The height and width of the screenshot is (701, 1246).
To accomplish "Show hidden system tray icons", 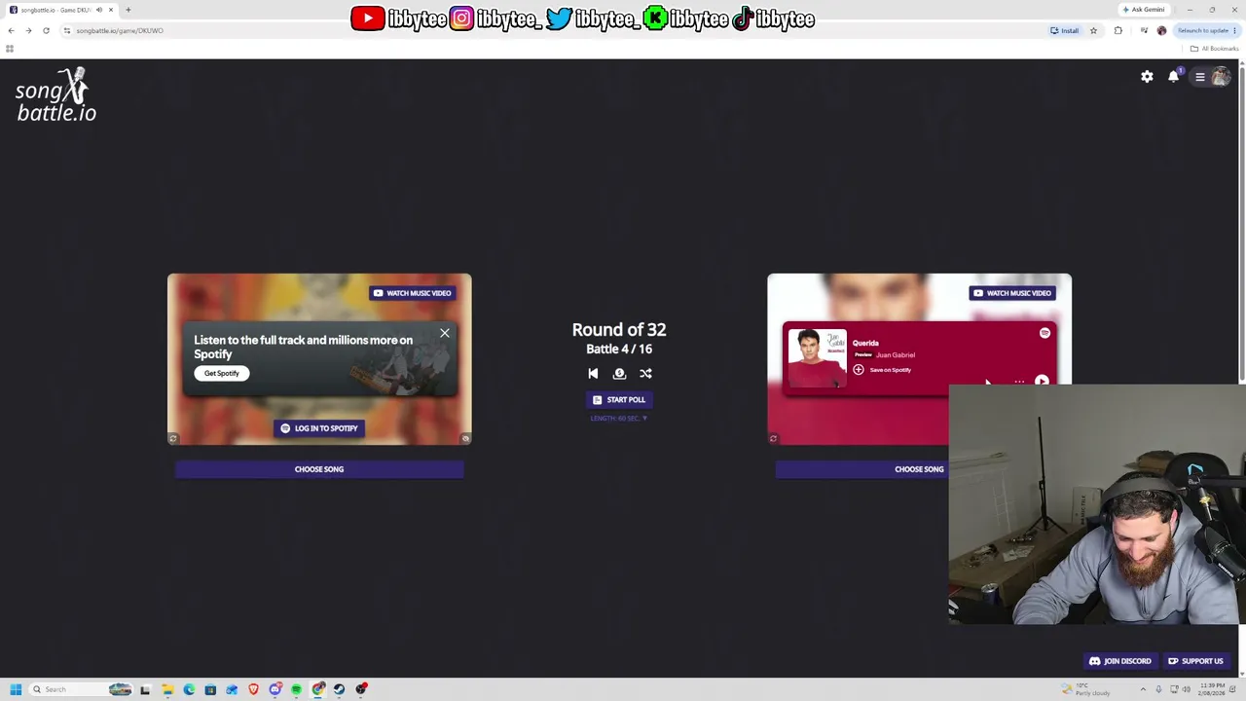I will pos(1143,689).
